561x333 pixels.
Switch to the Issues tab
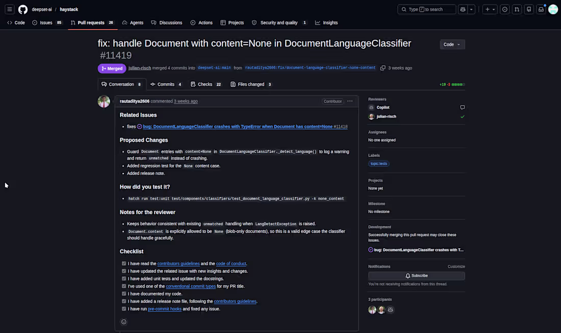[47, 22]
